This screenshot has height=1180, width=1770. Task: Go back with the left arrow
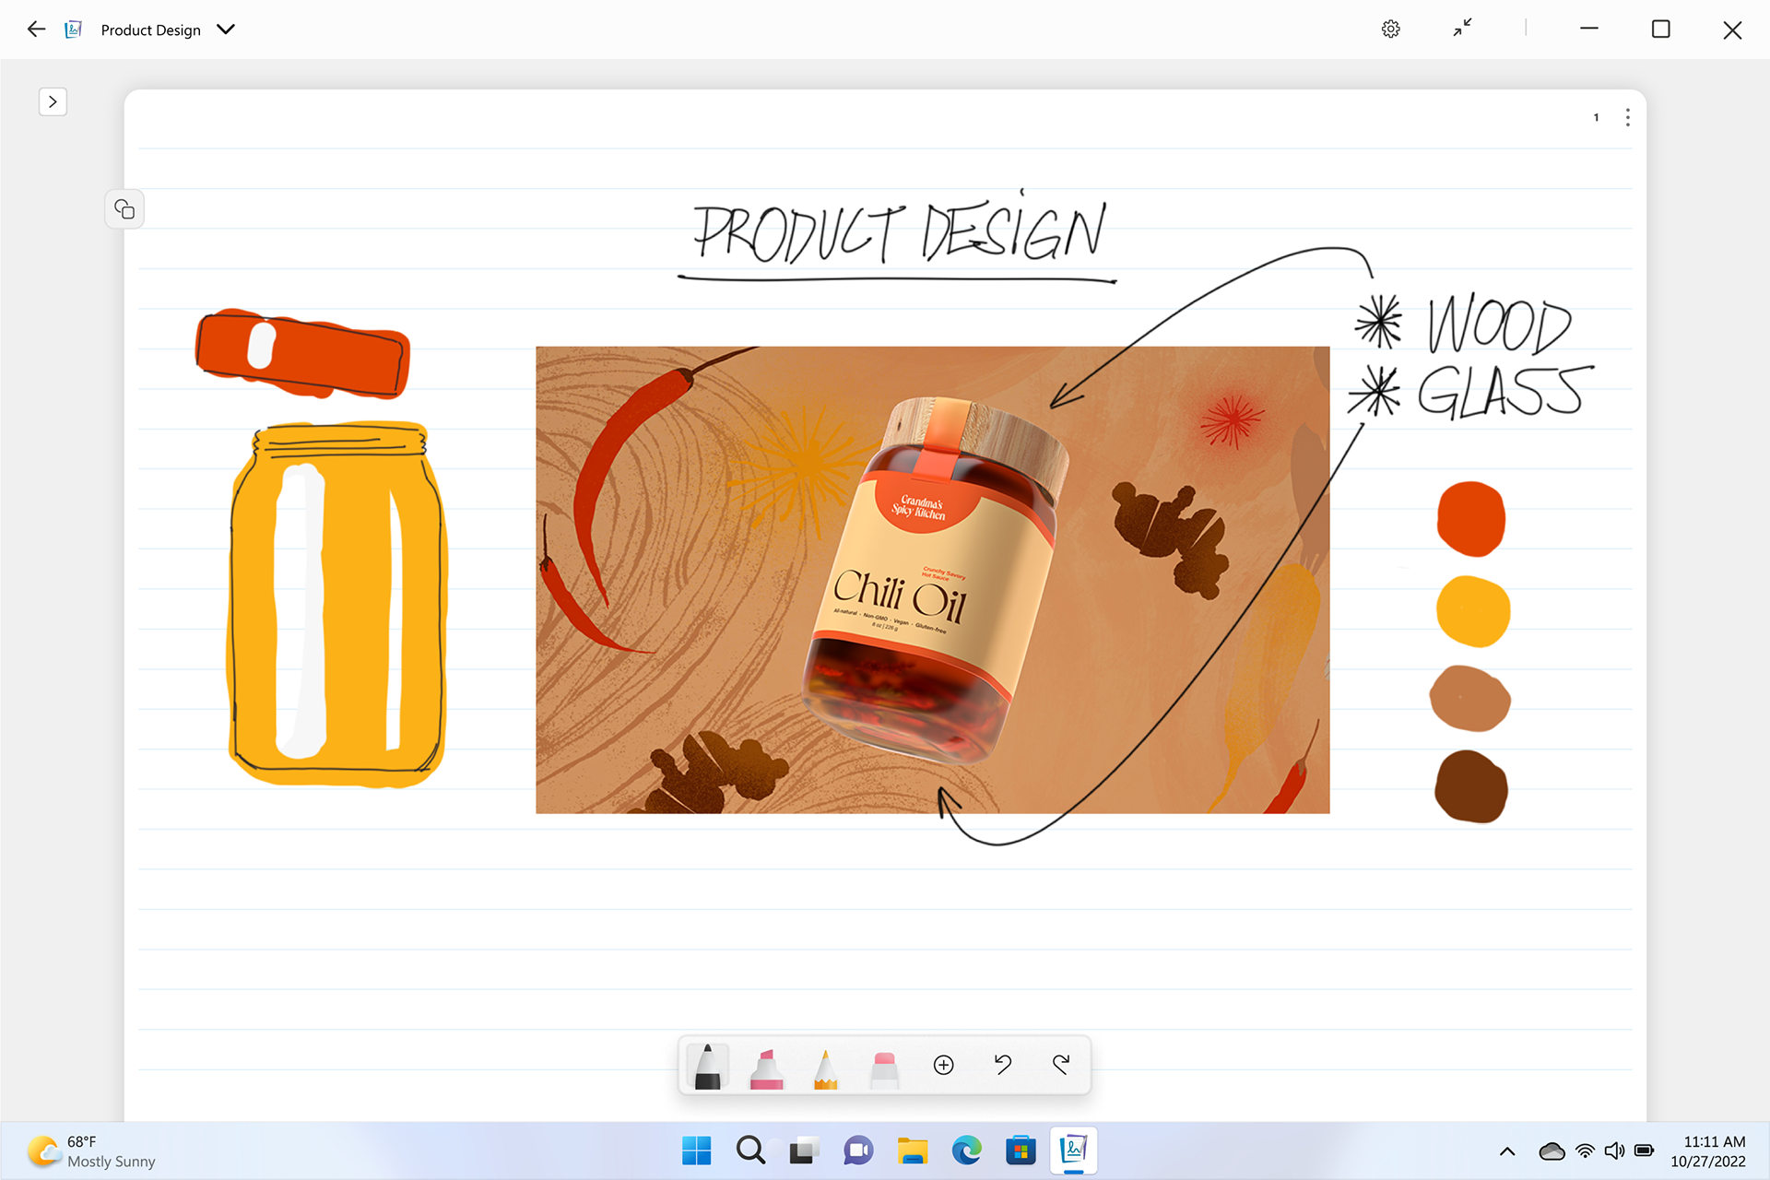coord(36,29)
